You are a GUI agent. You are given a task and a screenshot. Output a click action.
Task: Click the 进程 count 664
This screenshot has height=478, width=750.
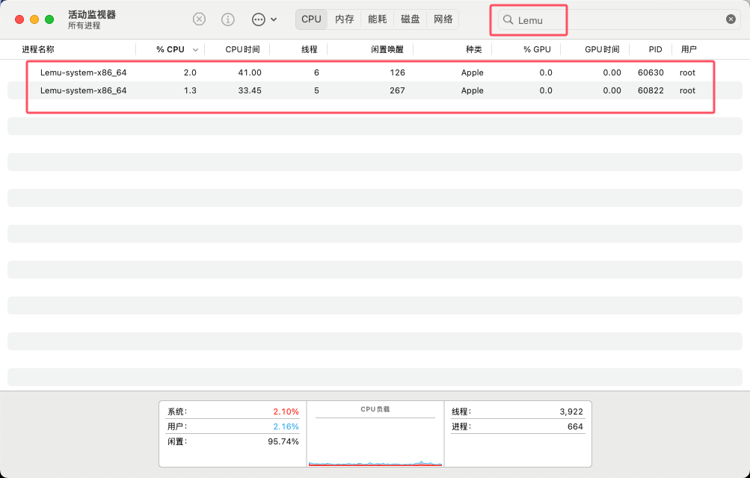click(x=517, y=426)
